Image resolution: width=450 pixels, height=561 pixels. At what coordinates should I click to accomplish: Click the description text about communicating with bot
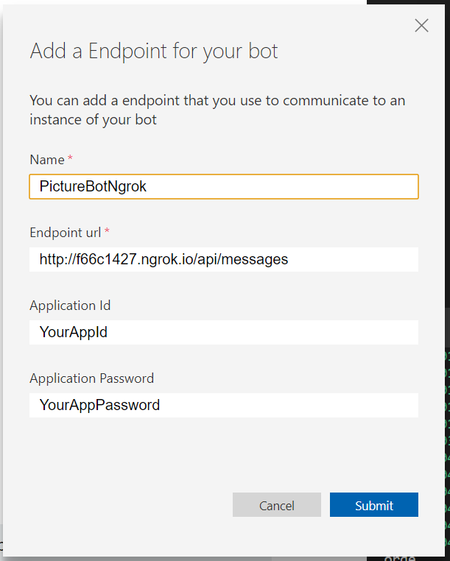coord(217,110)
